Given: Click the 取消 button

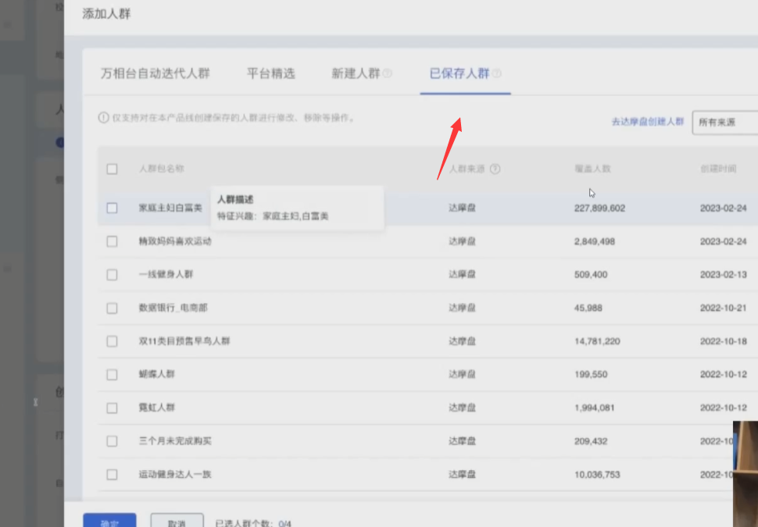Looking at the screenshot, I should (x=177, y=522).
